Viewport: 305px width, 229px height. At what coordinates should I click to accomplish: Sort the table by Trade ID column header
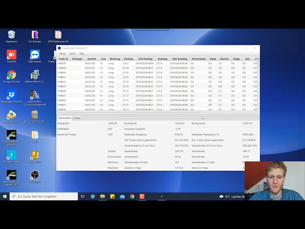[x=63, y=59]
